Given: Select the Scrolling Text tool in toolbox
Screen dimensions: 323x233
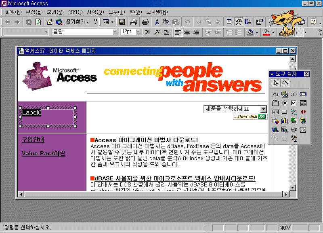Looking at the screenshot, I should click(303, 94).
